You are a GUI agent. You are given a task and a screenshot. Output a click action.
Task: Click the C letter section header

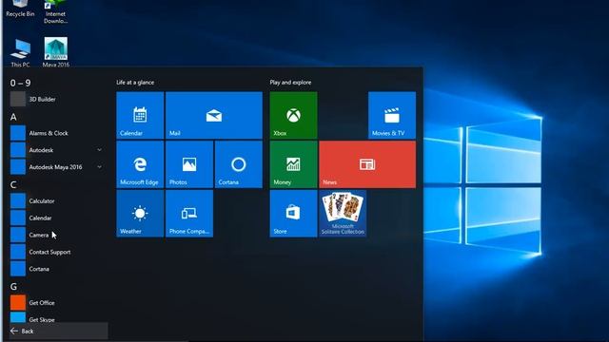(x=13, y=184)
